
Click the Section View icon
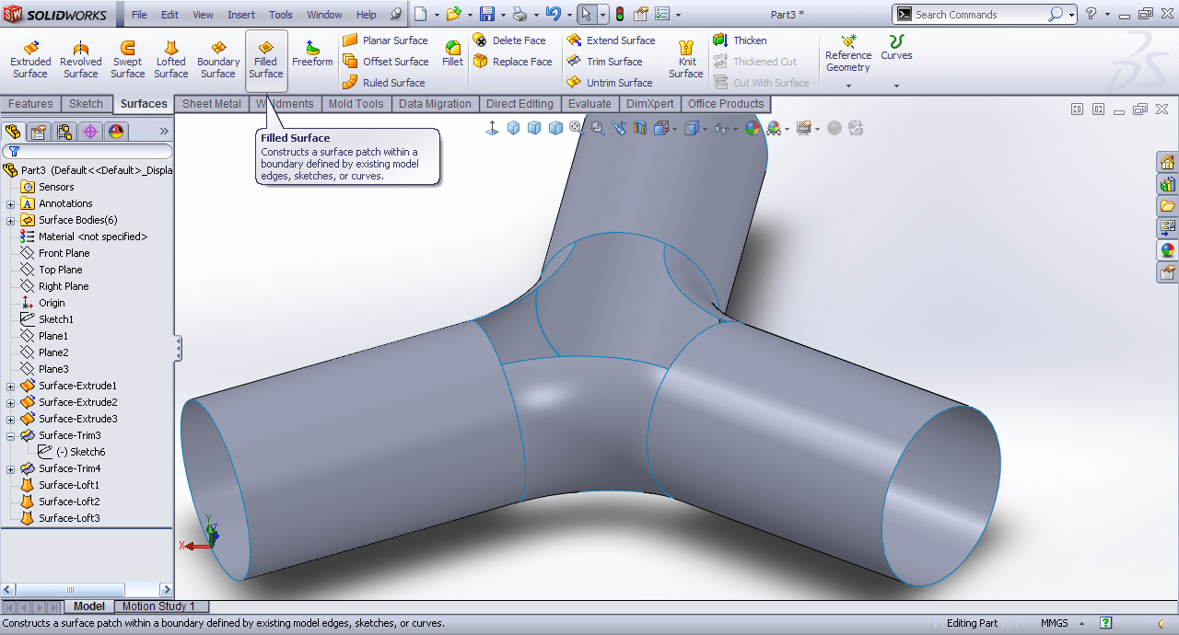point(640,128)
